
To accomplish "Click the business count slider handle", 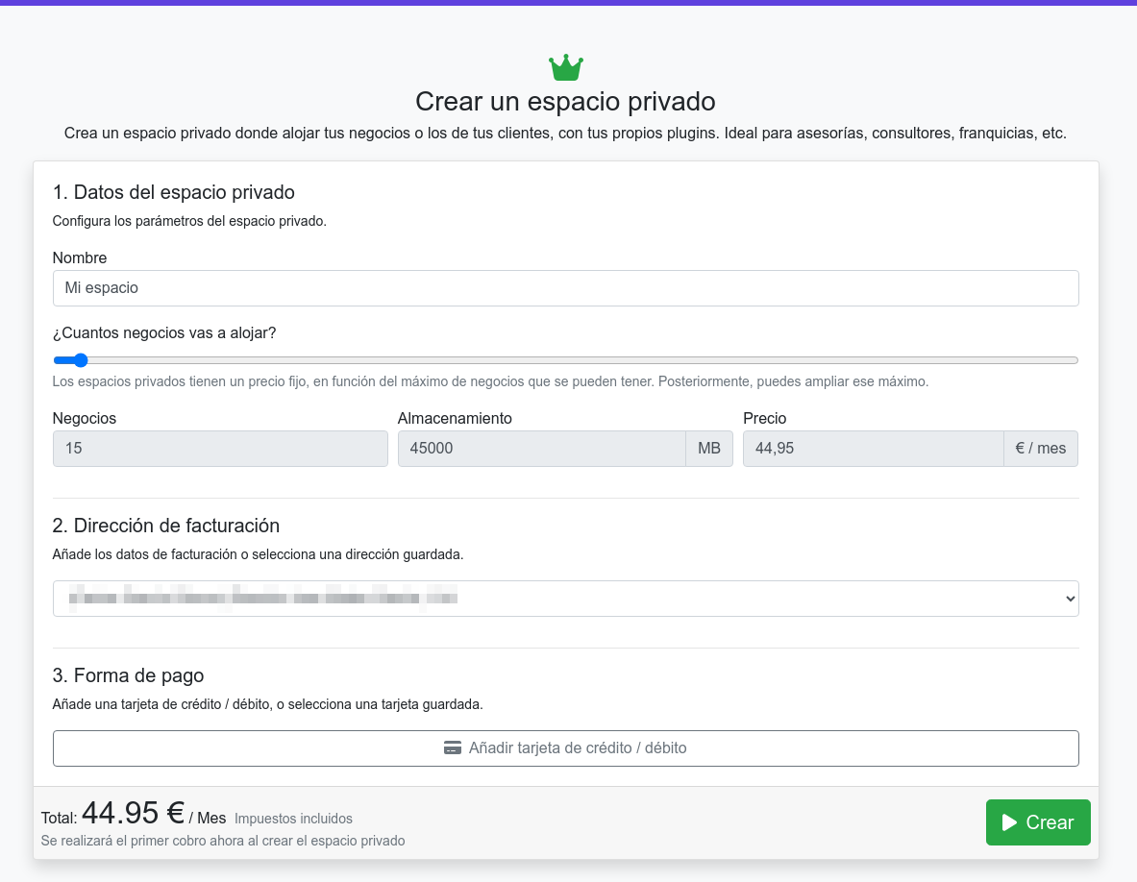I will [81, 360].
